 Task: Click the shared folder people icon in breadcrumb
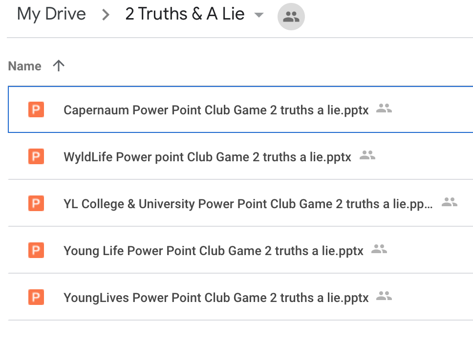click(x=291, y=17)
